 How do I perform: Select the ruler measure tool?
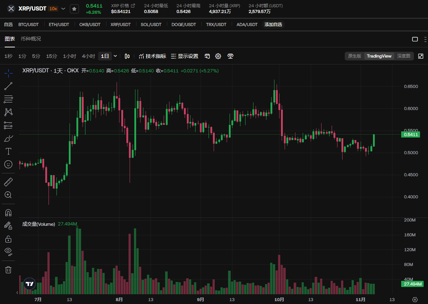(x=8, y=182)
